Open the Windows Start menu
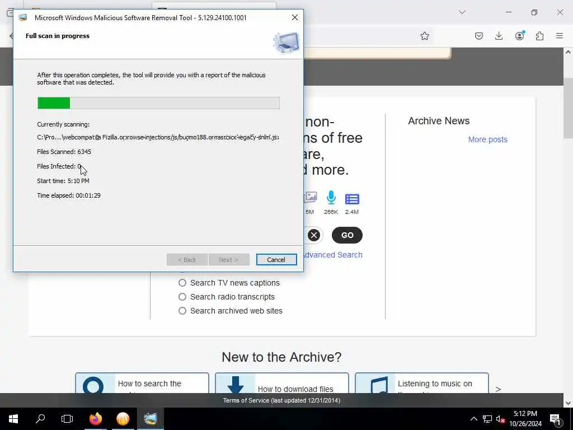This screenshot has height=430, width=573. coord(13,419)
